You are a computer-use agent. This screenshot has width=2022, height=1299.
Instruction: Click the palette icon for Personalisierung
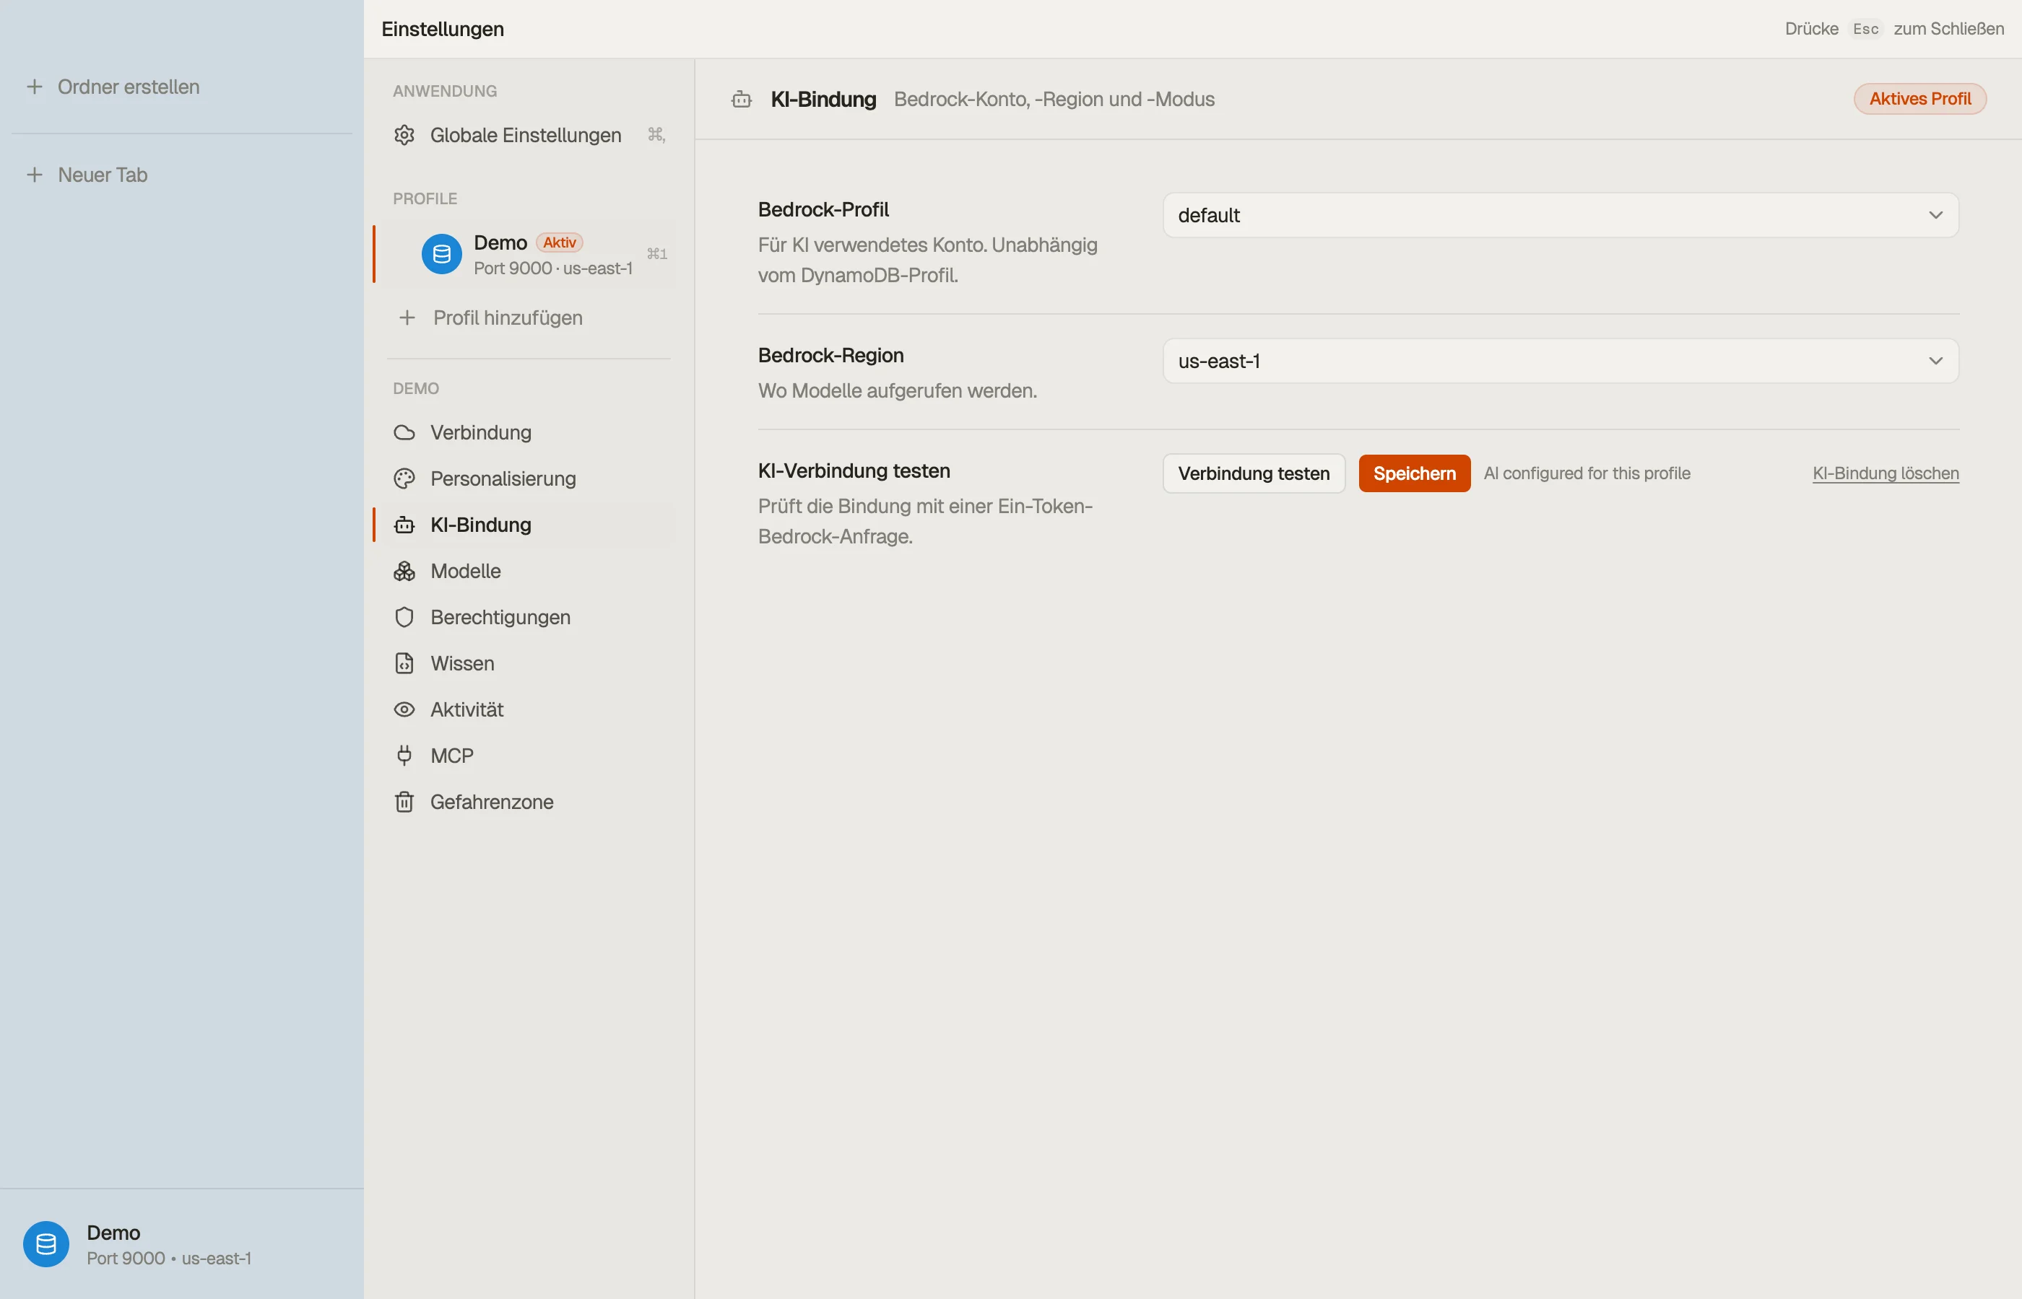click(x=404, y=479)
